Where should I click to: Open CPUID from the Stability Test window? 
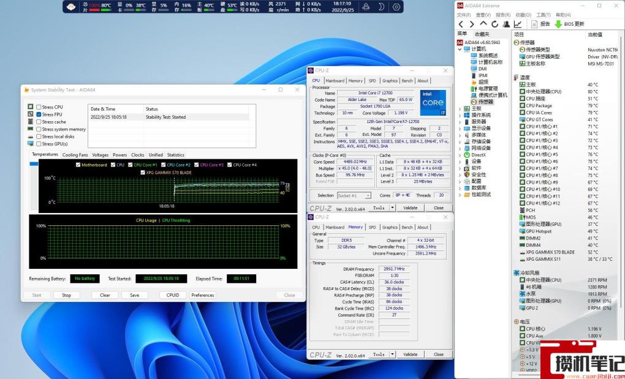tap(173, 295)
